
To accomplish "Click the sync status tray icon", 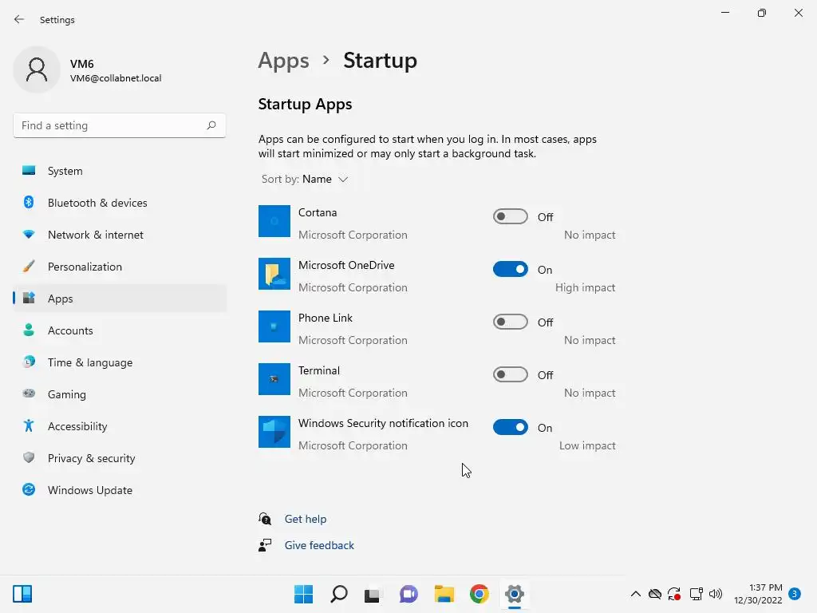I will [674, 594].
